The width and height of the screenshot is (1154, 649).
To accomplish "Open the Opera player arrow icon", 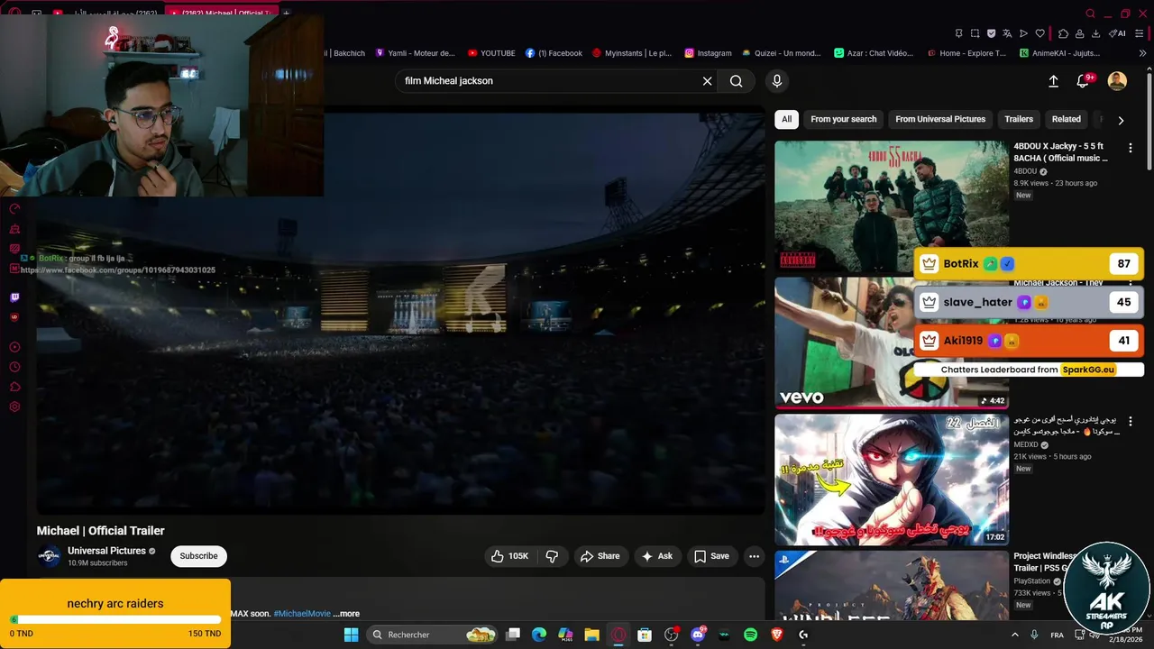I will (x=1023, y=33).
